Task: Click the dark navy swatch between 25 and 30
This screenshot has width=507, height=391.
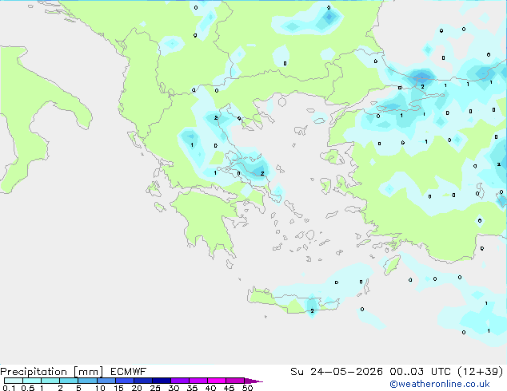Action: click(x=162, y=381)
